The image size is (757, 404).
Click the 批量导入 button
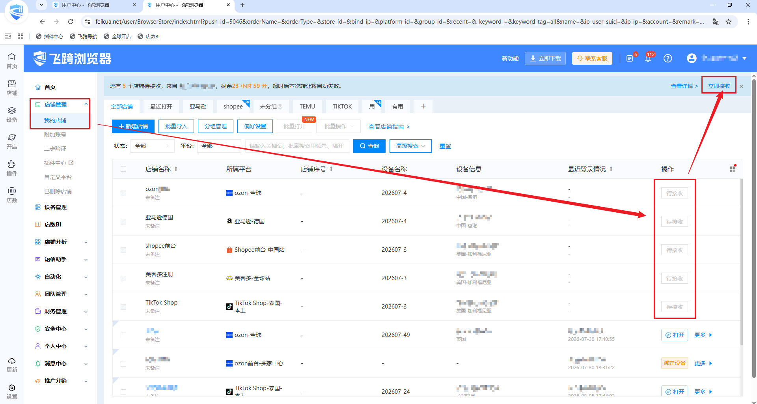pyautogui.click(x=176, y=126)
